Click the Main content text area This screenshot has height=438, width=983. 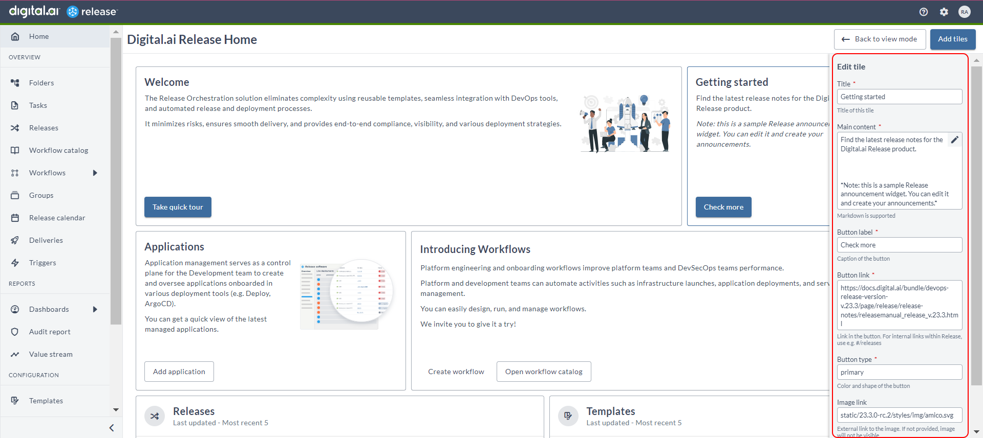[x=900, y=171]
